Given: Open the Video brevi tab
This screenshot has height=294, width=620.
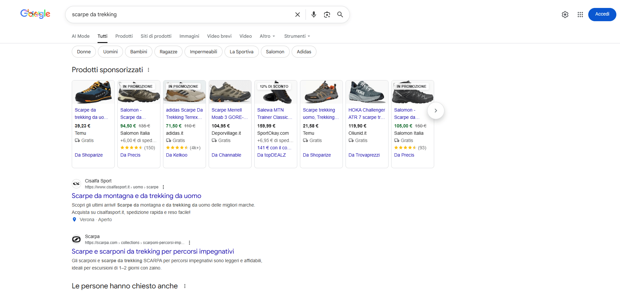Looking at the screenshot, I should point(219,36).
